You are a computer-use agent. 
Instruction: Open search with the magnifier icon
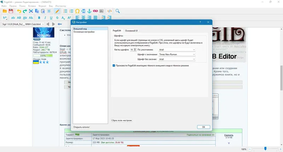[118, 11]
